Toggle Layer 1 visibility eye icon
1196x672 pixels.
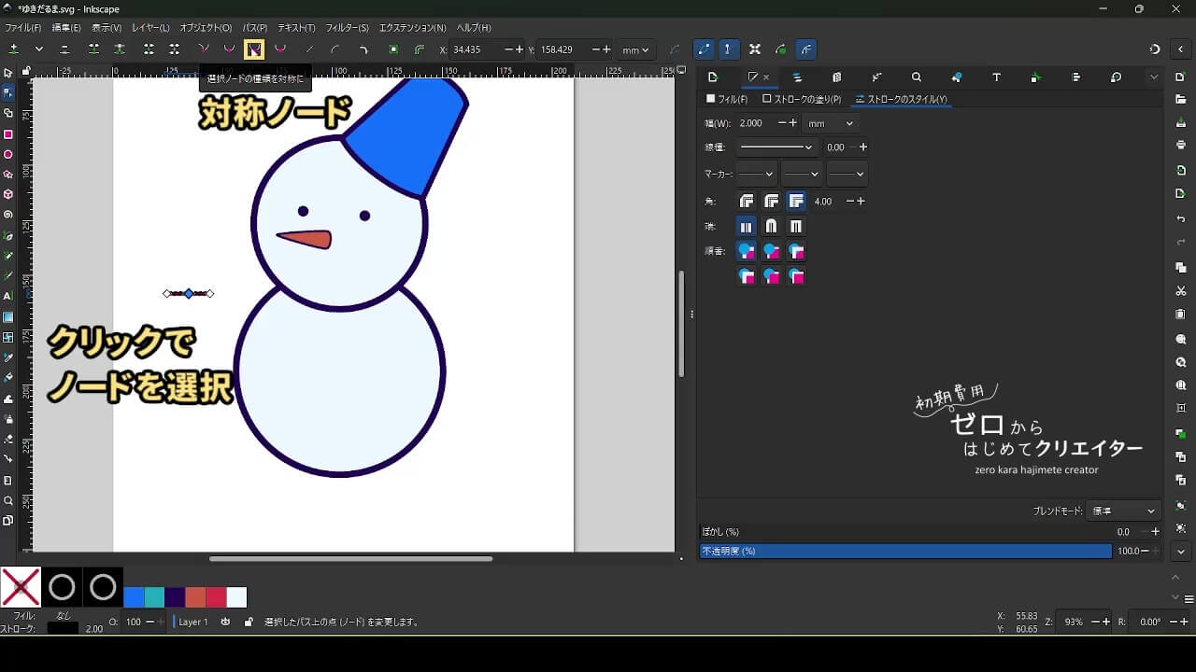coord(225,622)
